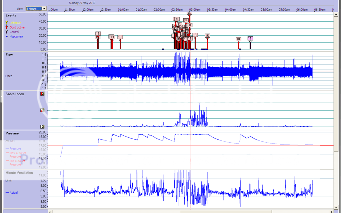Click the 03:00am time axis label

[195, 10]
